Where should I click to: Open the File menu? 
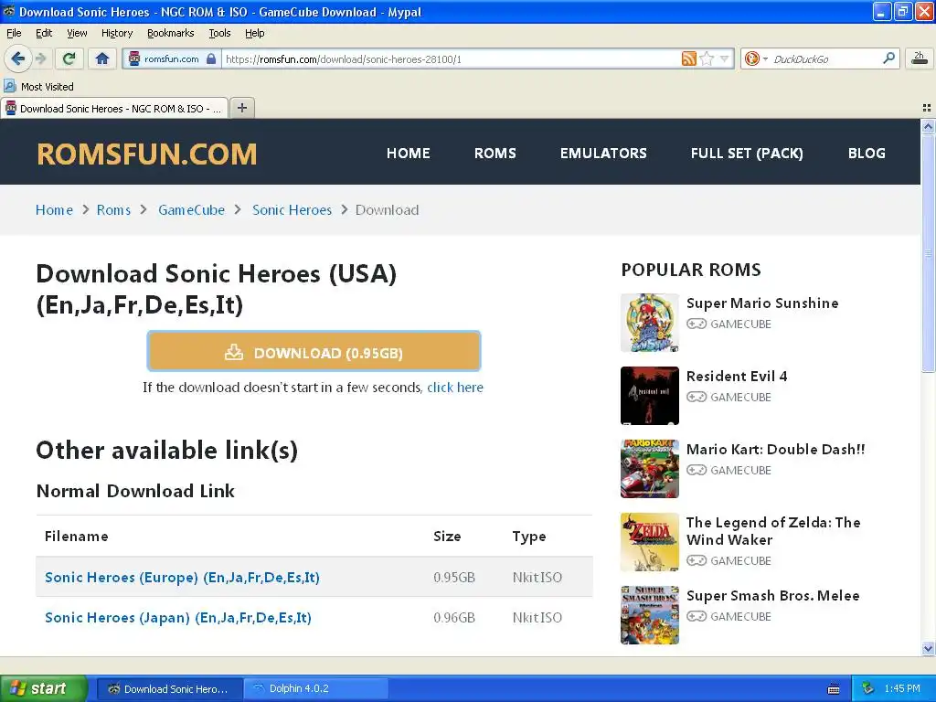coord(14,33)
